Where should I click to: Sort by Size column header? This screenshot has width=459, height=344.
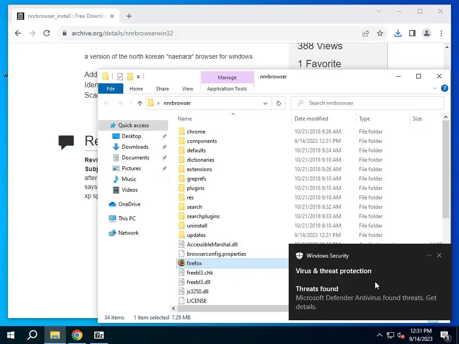(x=417, y=118)
